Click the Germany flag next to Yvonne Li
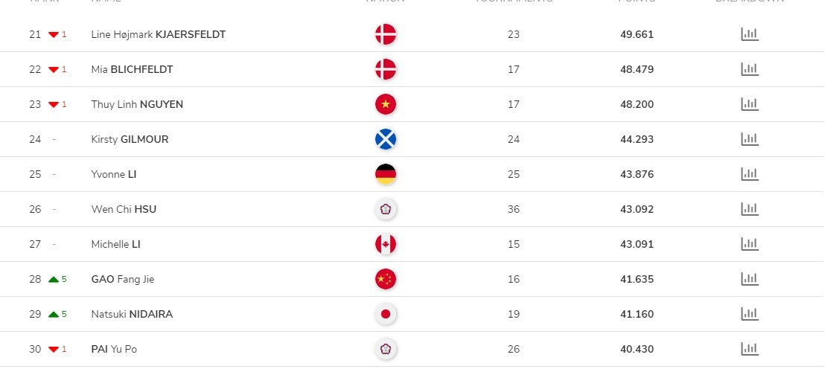Screen dimensions: 825x369 click(386, 174)
